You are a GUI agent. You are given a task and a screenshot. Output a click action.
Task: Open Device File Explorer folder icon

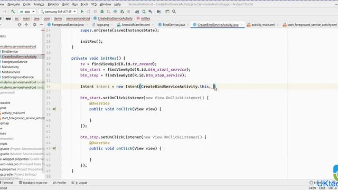(x=159, y=12)
